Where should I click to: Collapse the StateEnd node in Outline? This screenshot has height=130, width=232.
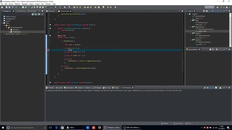[191, 34]
